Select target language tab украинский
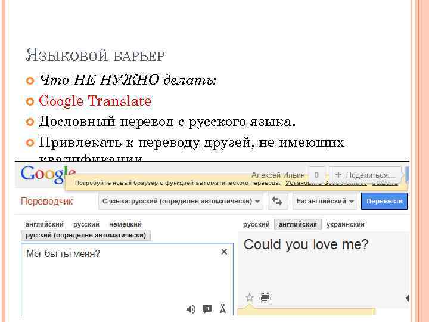This screenshot has height=322, width=429. 345,224
